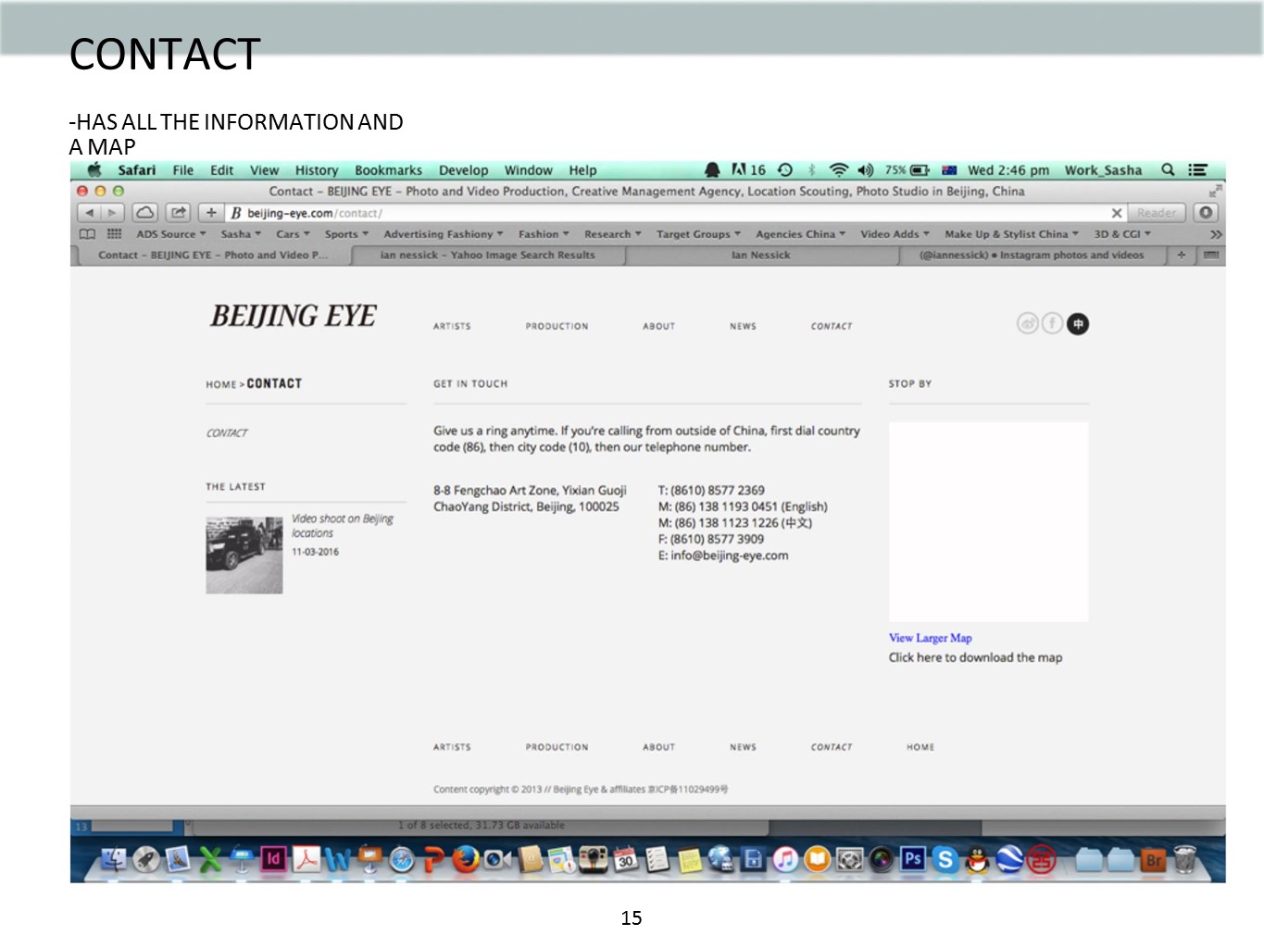
Task: Open Adobe Bridge from the Dock
Action: pyautogui.click(x=1154, y=860)
